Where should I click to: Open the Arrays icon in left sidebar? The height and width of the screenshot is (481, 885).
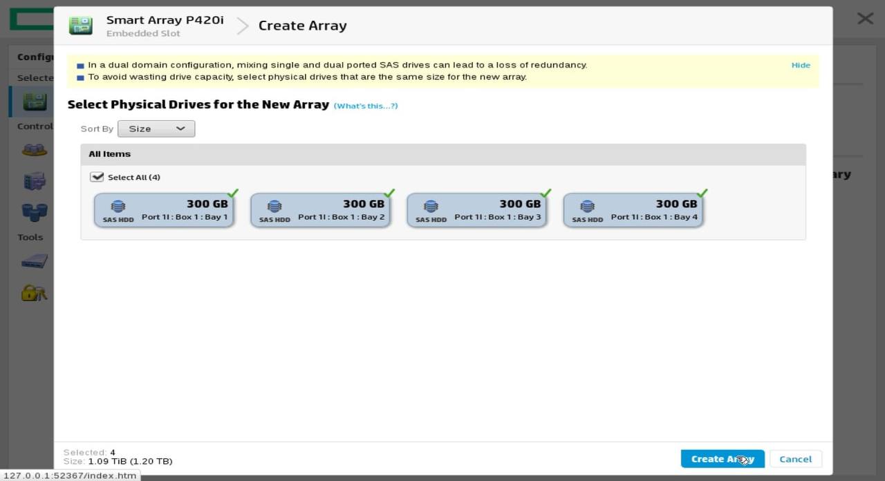point(34,149)
